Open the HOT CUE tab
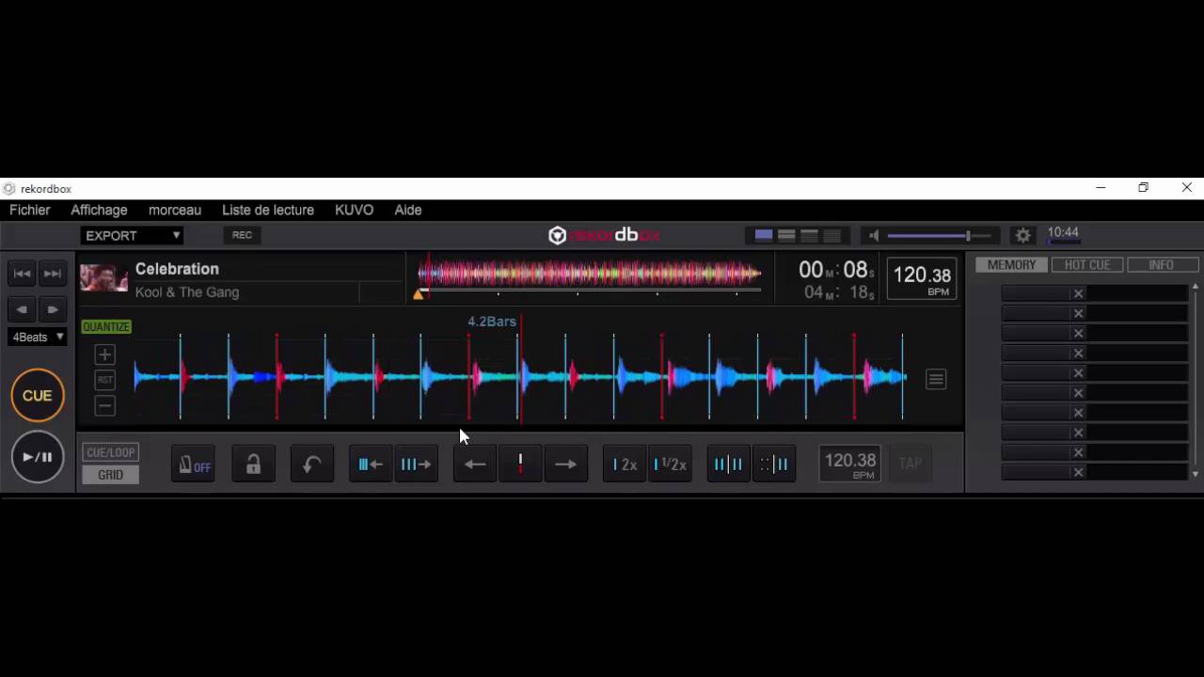 (x=1087, y=265)
